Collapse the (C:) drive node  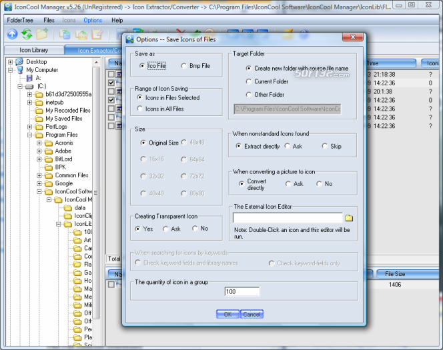click(x=20, y=87)
